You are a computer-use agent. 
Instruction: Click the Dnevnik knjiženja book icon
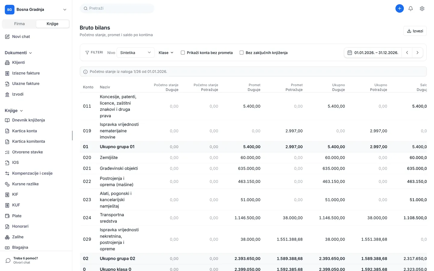point(7,120)
